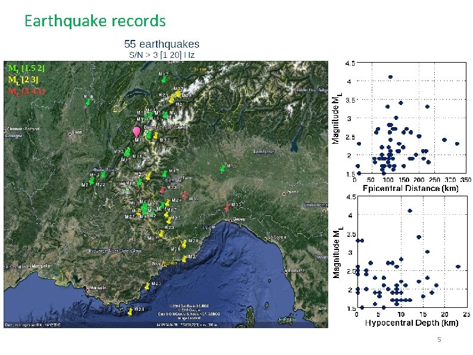Click the 'Montpellier' city label

42,266
